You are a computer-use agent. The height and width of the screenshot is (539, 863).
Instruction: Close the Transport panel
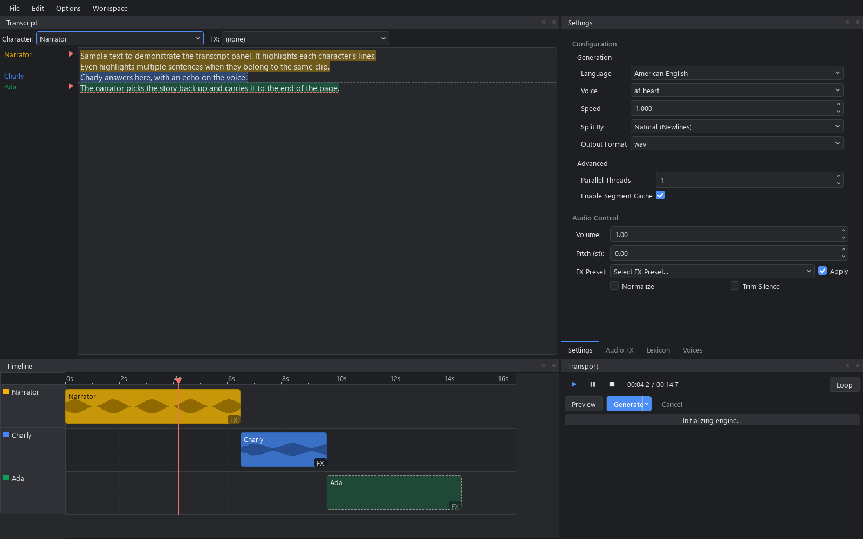click(x=858, y=365)
